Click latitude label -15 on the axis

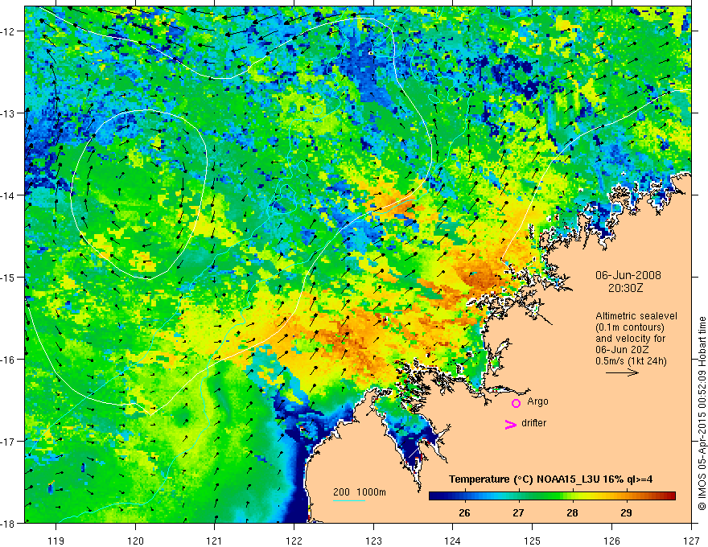[x=8, y=277]
